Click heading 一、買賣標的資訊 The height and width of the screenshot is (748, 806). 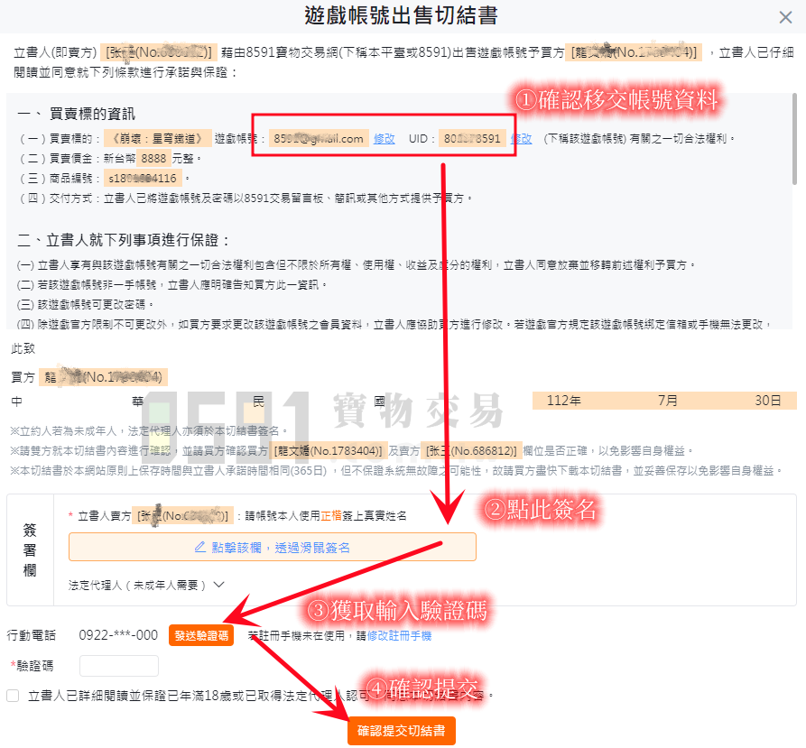77,114
